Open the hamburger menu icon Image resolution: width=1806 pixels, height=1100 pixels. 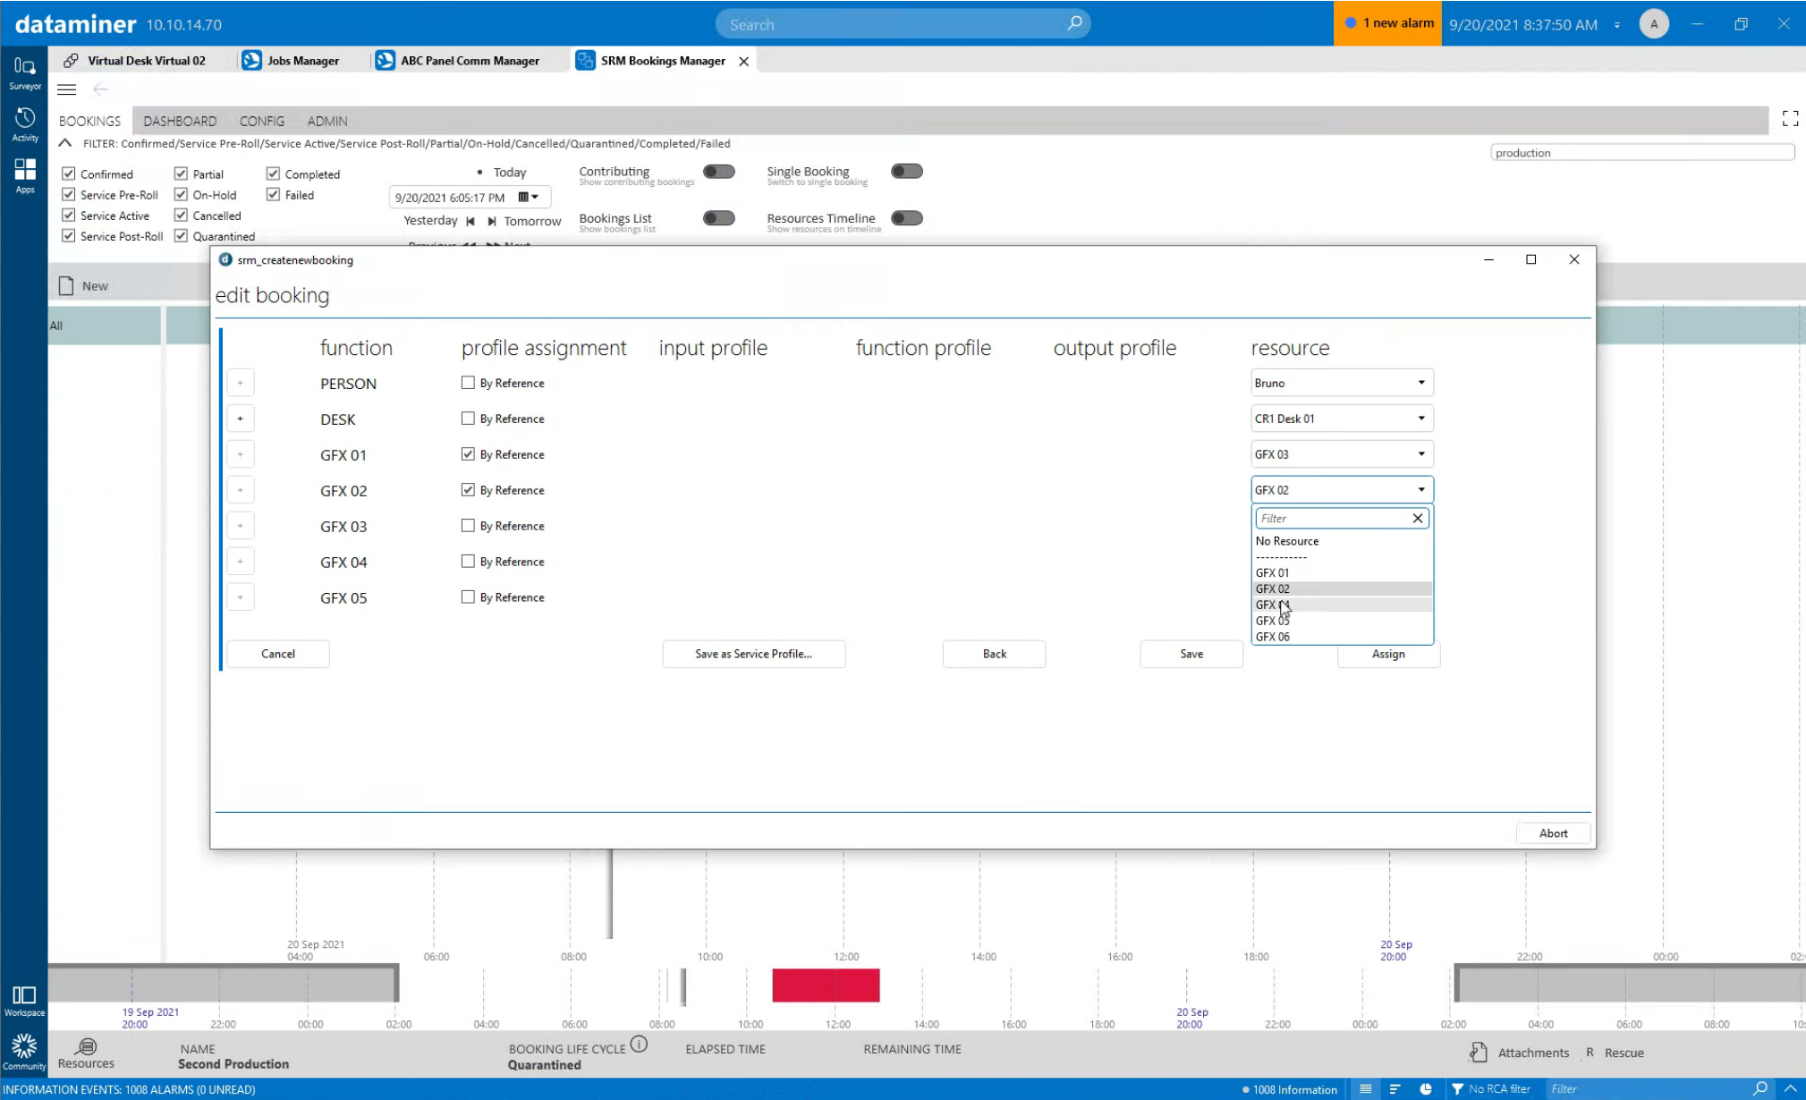point(67,89)
